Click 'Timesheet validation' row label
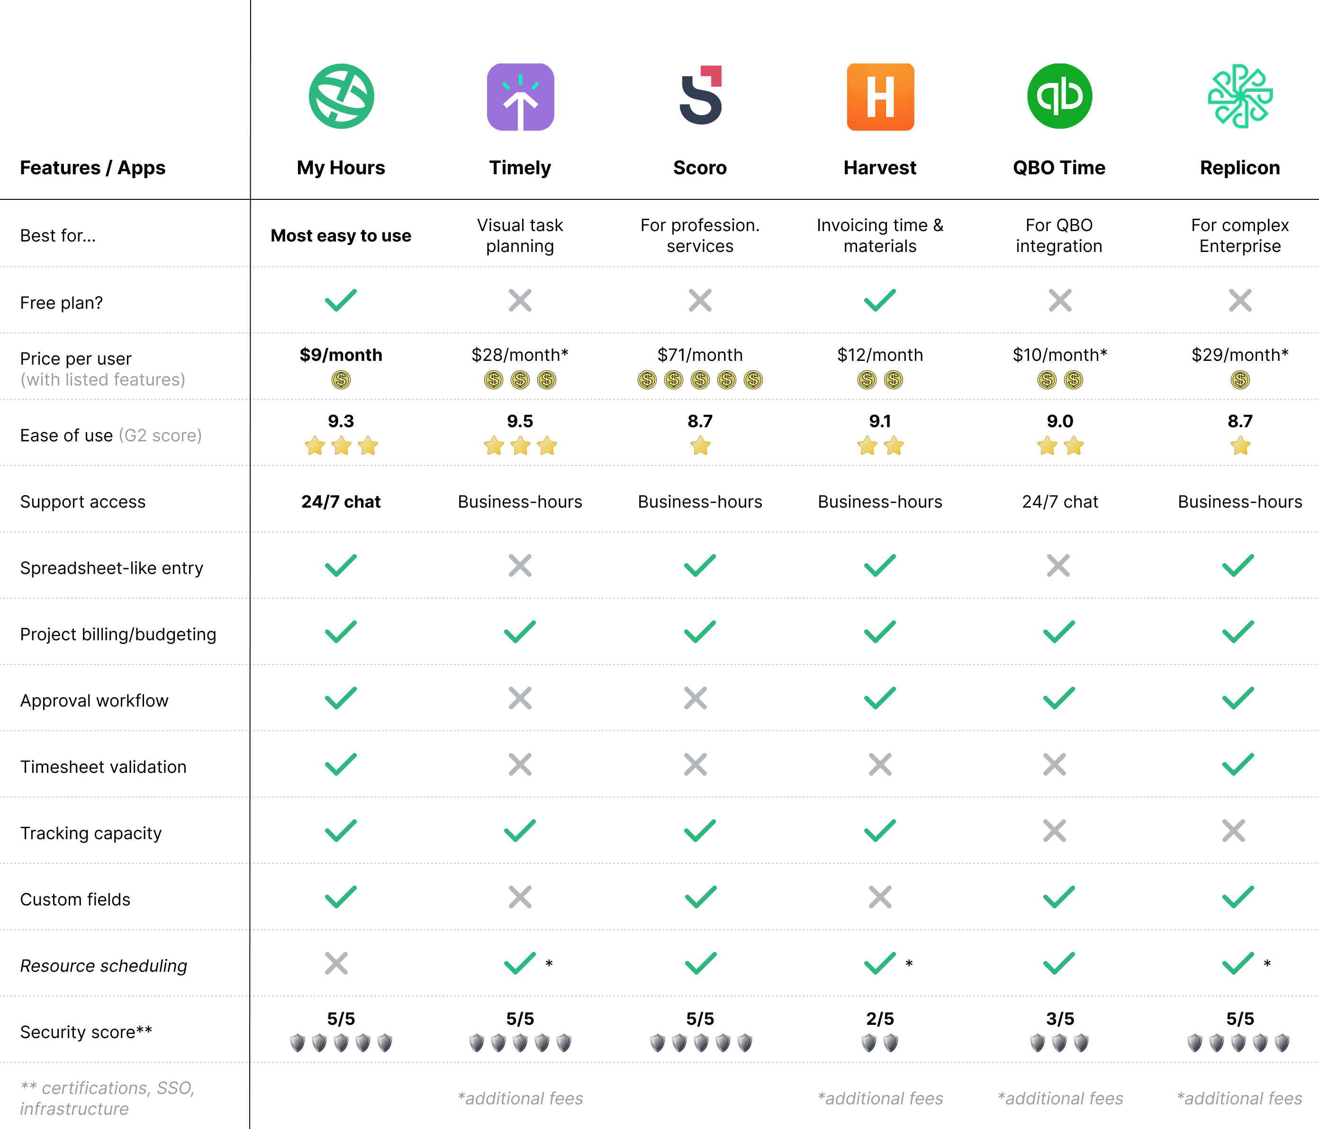This screenshot has width=1319, height=1129. point(103,767)
